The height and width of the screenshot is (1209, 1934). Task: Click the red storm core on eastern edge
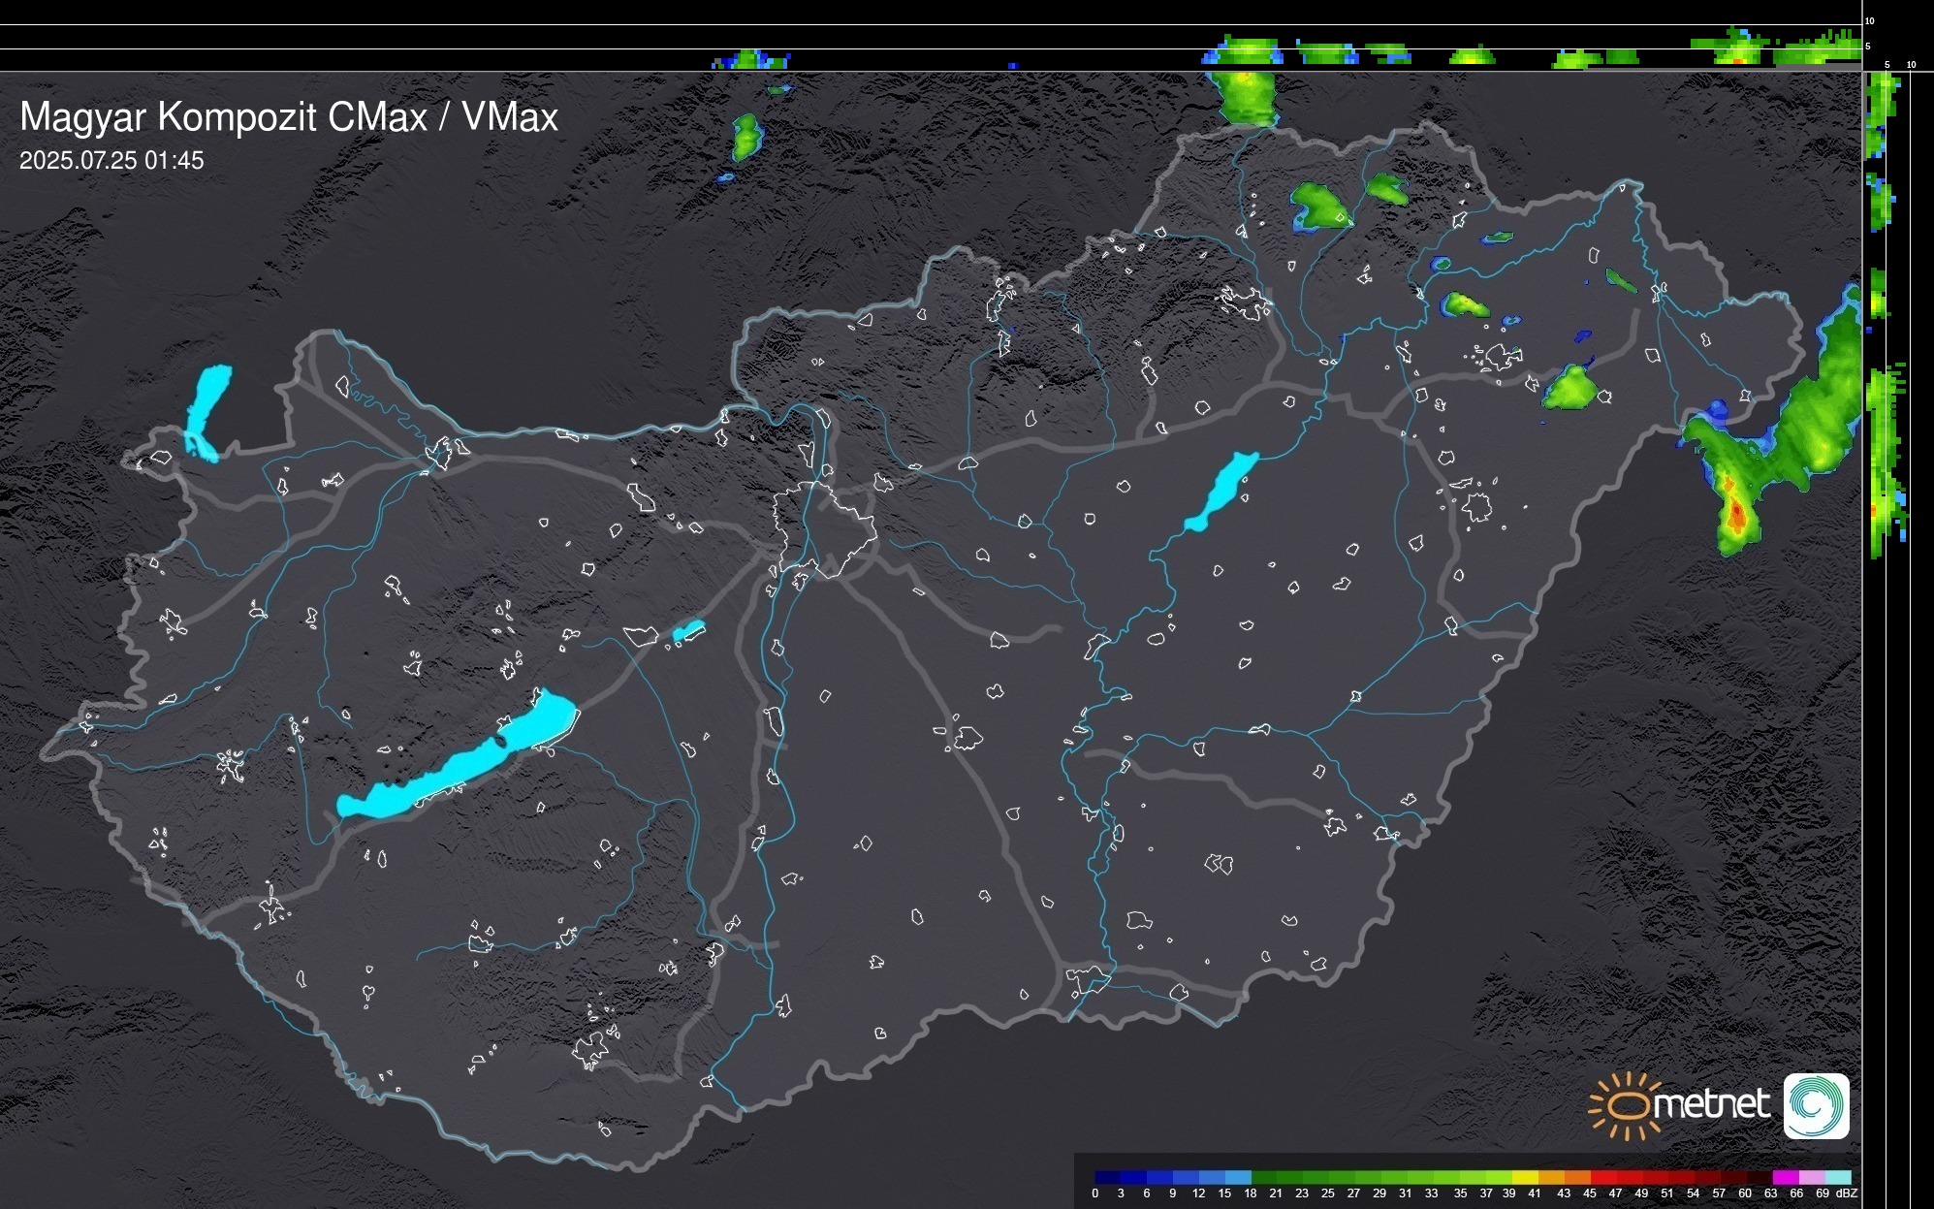(x=1735, y=512)
